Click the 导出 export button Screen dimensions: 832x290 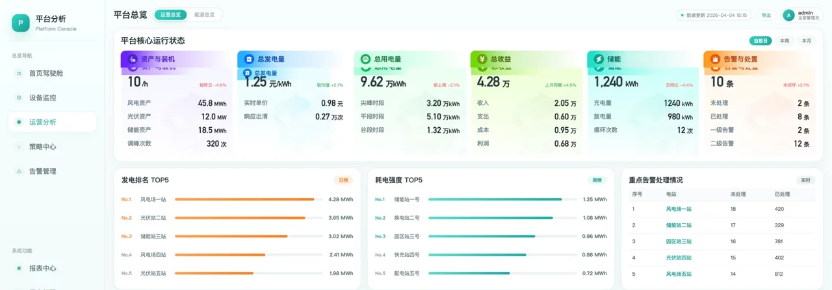tap(766, 15)
